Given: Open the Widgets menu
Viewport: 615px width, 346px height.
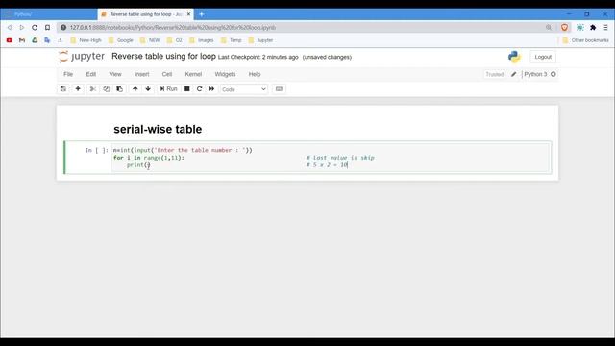Looking at the screenshot, I should [x=225, y=74].
